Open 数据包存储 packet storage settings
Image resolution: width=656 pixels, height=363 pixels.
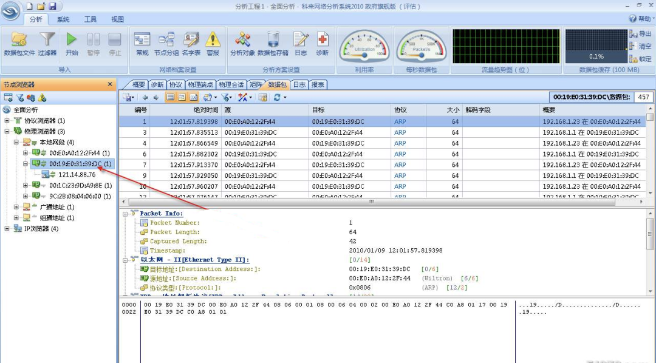coord(273,44)
